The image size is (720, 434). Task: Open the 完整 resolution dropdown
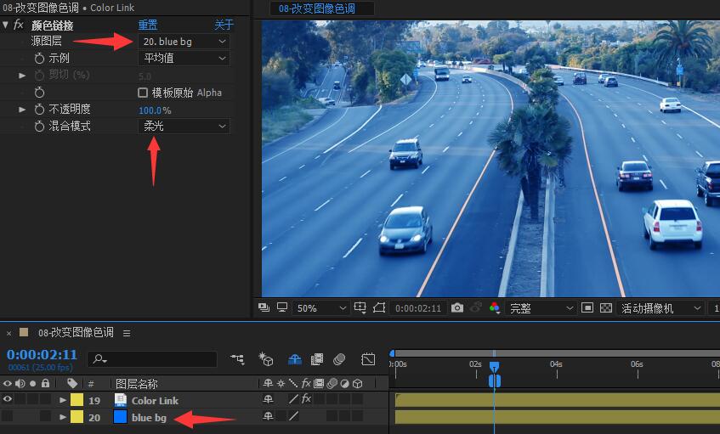540,308
